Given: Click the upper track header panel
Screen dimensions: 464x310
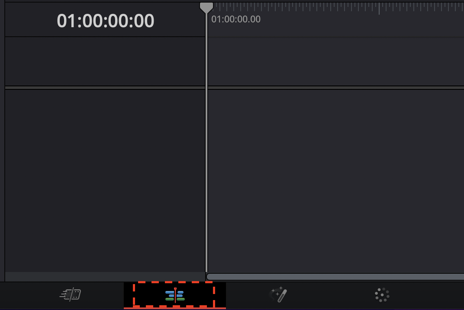Looking at the screenshot, I should (x=105, y=61).
